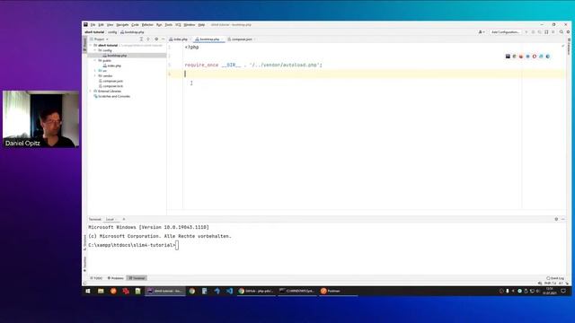Open Visual Studio Code from taskbar
The width and height of the screenshot is (575, 323).
(x=230, y=291)
